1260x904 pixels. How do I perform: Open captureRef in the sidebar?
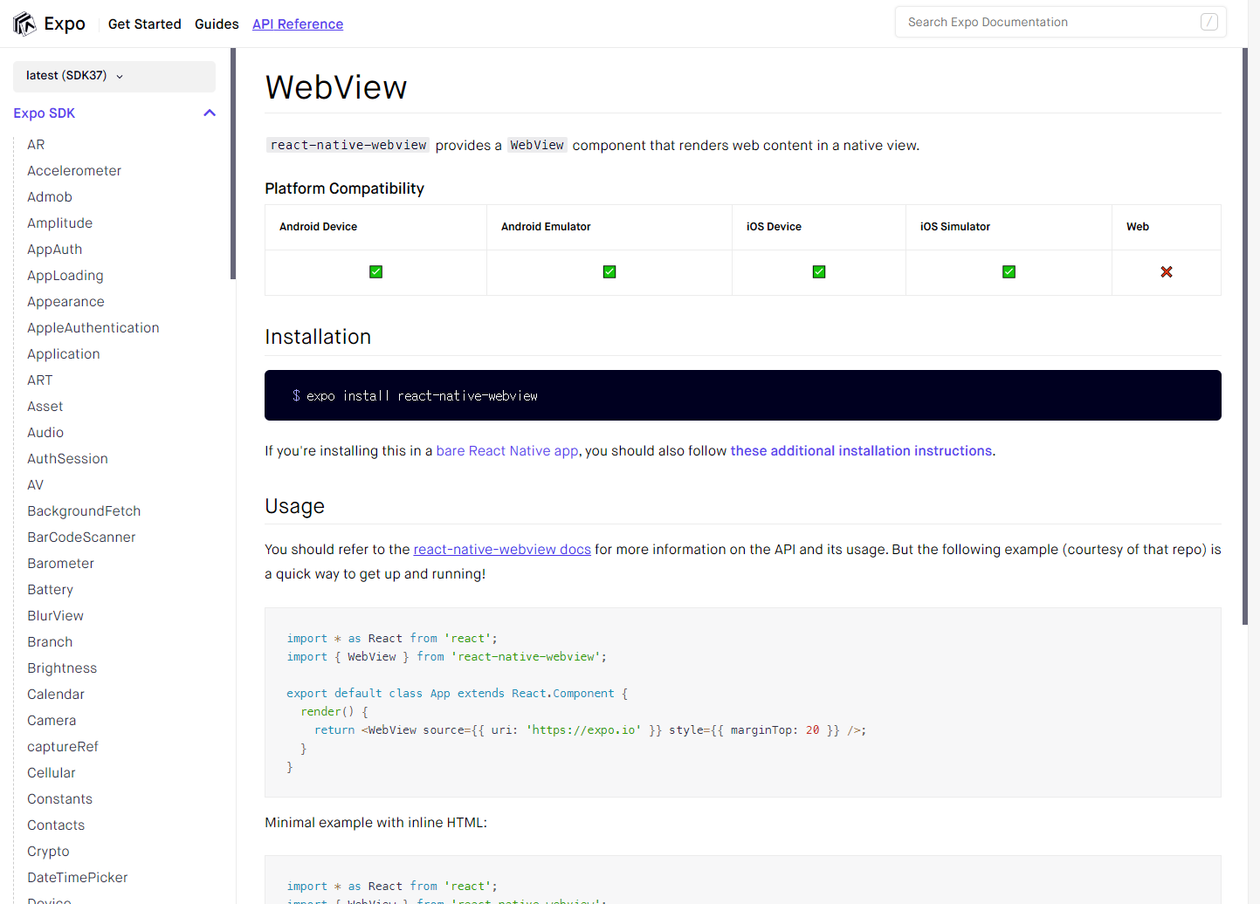63,747
